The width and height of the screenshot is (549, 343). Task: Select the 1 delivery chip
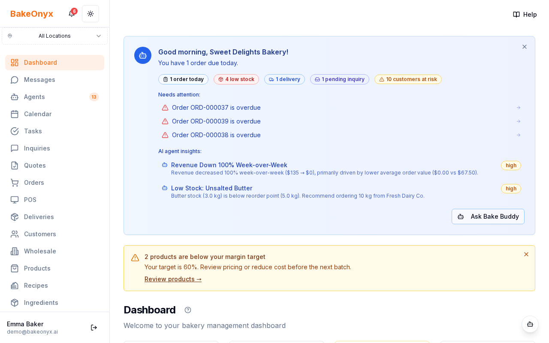pos(284,79)
